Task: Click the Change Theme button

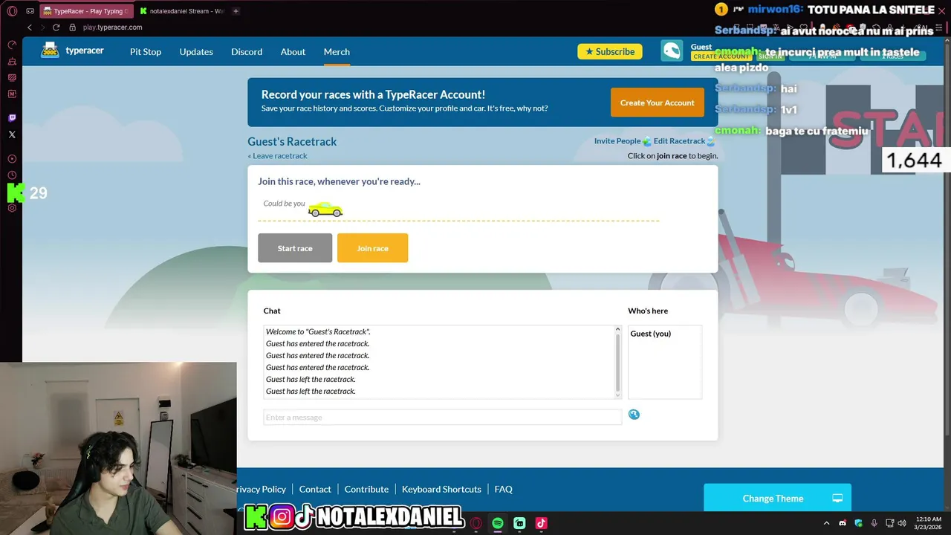Action: click(777, 498)
